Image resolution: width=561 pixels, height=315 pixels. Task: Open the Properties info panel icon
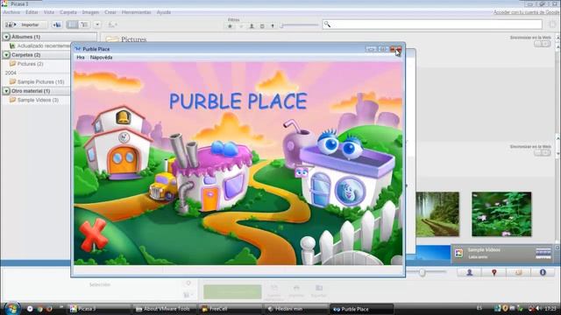click(543, 272)
